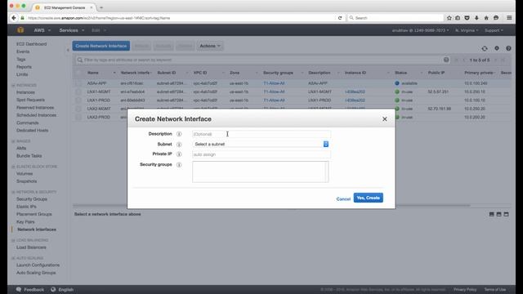Screen dimensions: 523x294
Task: Refresh the network interfaces table
Action: click(485, 49)
